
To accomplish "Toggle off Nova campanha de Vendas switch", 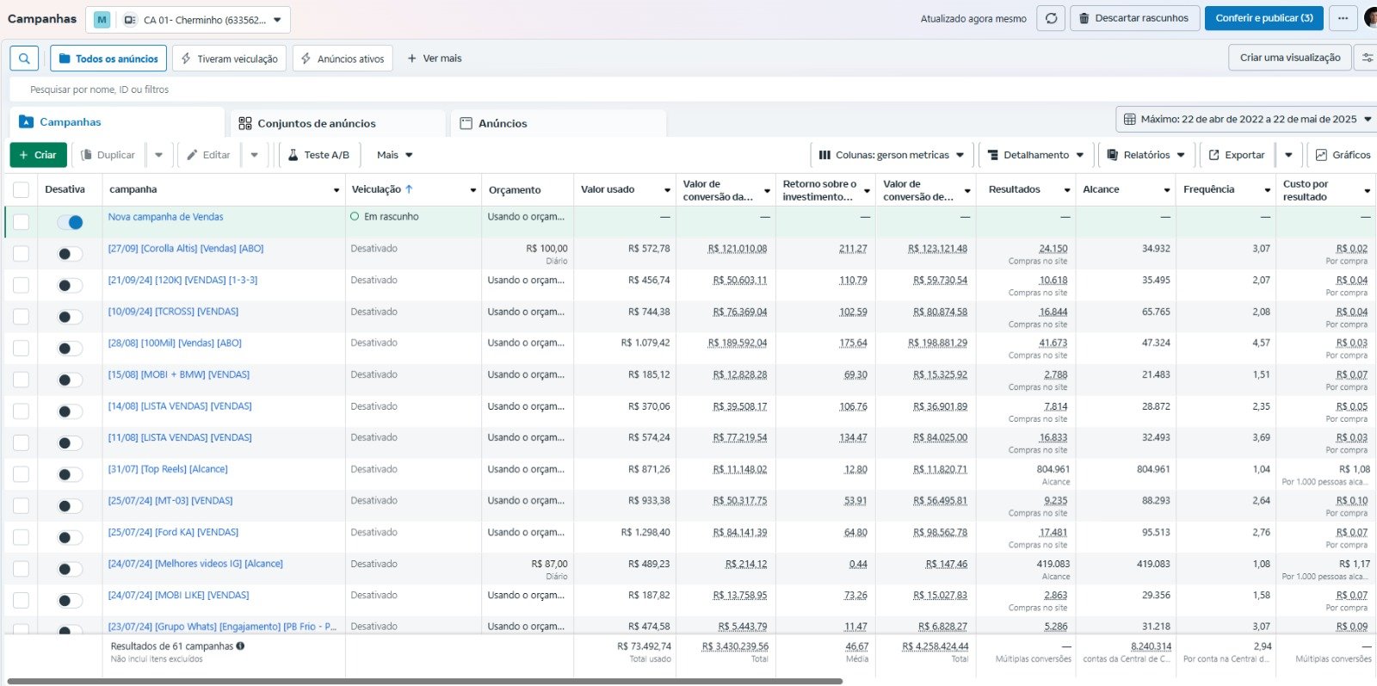I will (x=70, y=222).
